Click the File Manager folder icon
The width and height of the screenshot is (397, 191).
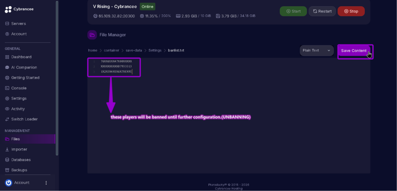(92, 35)
